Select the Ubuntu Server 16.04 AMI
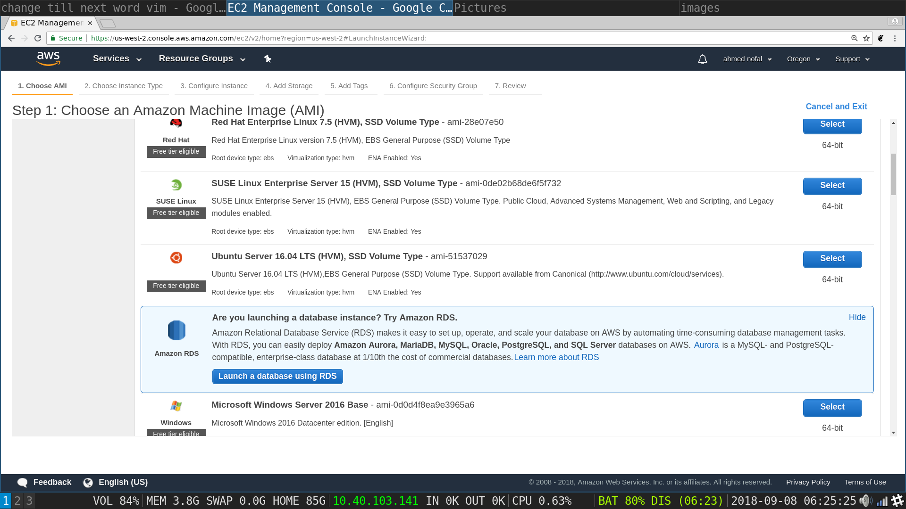The image size is (906, 509). (x=832, y=259)
